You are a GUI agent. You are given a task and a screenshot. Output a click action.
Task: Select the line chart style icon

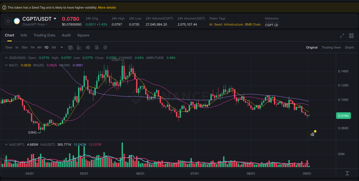click(79, 47)
